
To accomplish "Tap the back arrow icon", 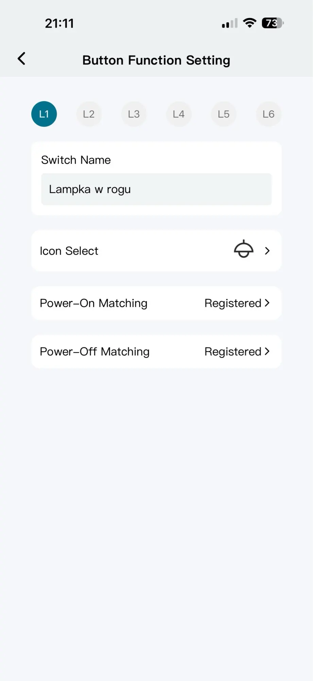I will (x=21, y=59).
